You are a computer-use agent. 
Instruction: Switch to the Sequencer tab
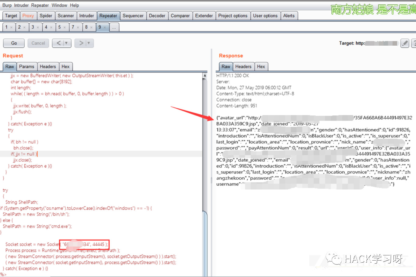(x=133, y=16)
